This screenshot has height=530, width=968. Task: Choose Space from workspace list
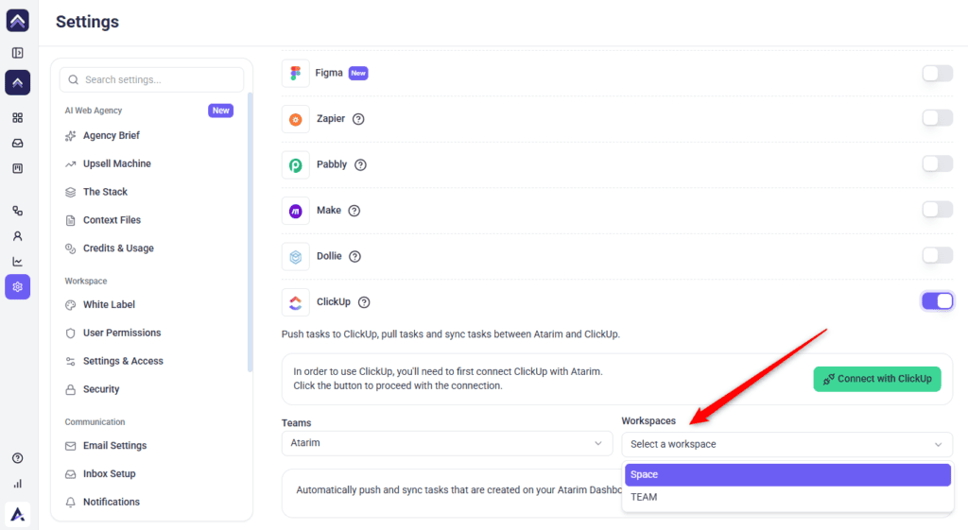coord(787,474)
